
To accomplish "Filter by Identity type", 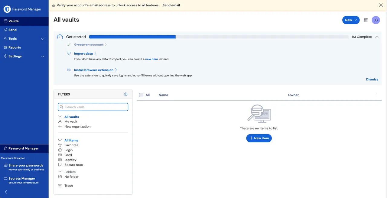I will 70,160.
